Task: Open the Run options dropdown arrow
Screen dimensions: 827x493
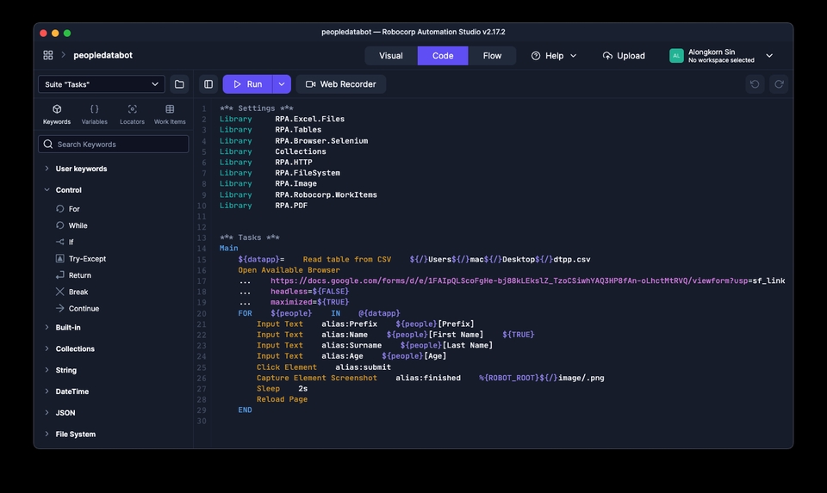Action: (282, 84)
